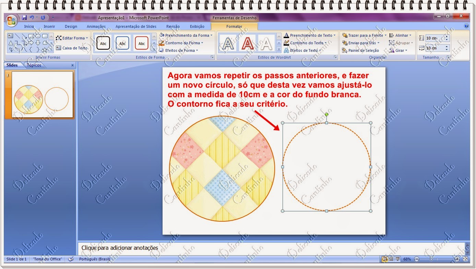Apply the red WordArt style
The image size is (476, 269).
point(247,43)
